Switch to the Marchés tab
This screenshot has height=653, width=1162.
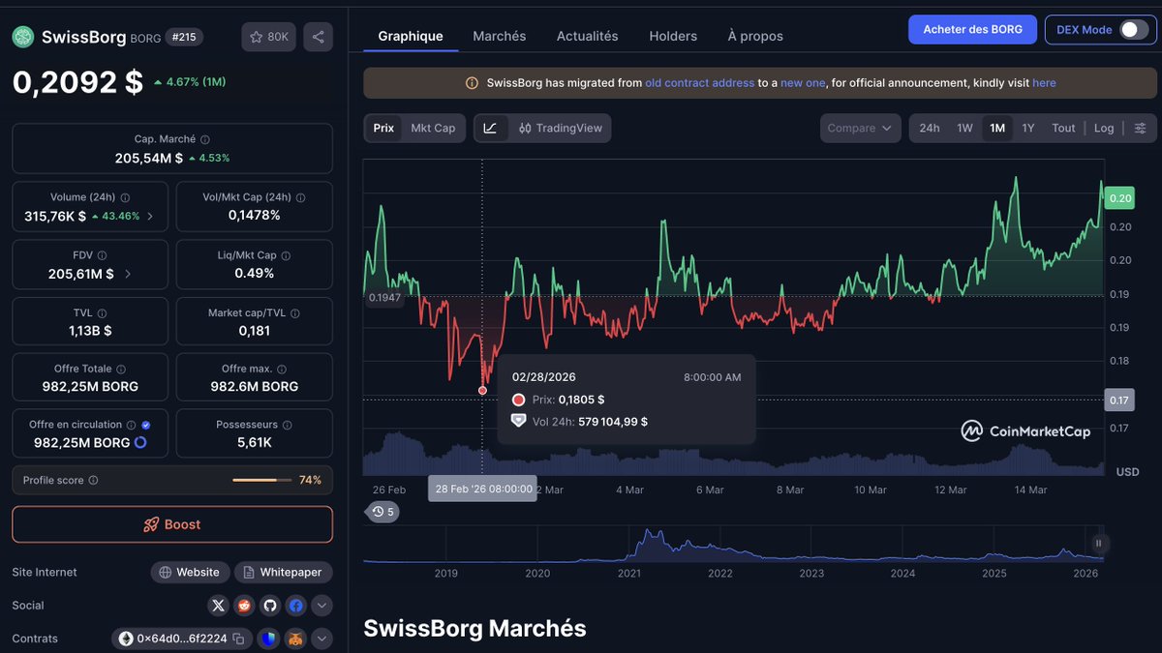click(x=499, y=36)
